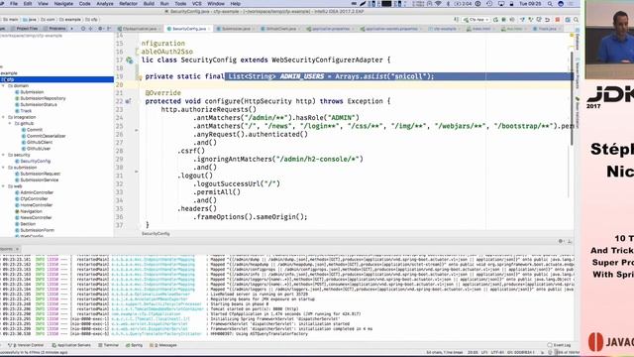The height and width of the screenshot is (357, 634).
Task: Open the Refactor menu
Action: point(128,4)
